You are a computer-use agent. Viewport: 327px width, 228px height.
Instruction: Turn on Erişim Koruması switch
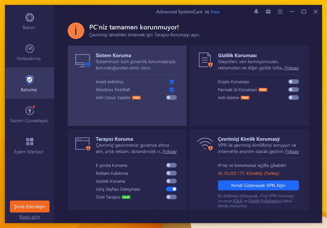294,82
